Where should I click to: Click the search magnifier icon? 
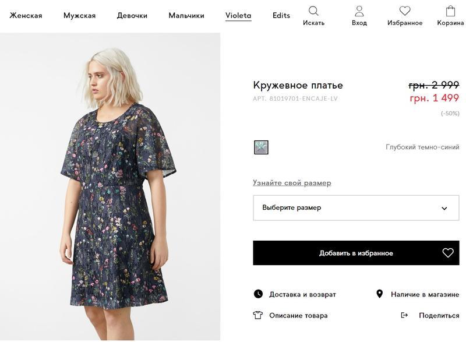tap(313, 11)
